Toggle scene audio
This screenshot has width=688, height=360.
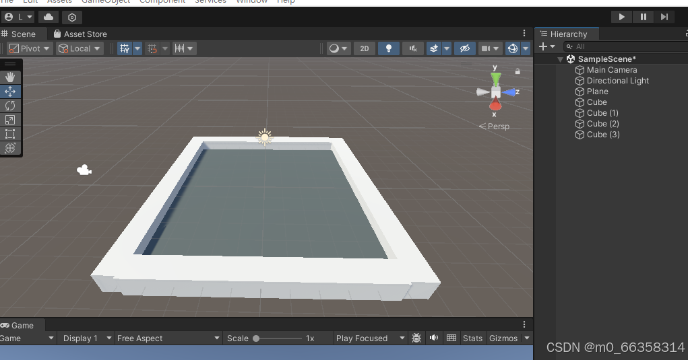tap(413, 48)
